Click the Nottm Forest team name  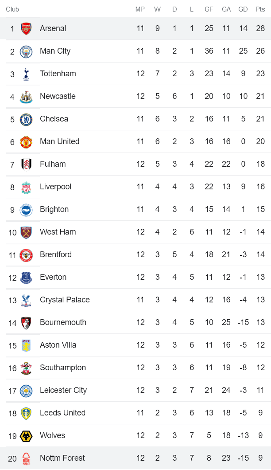coord(62,458)
